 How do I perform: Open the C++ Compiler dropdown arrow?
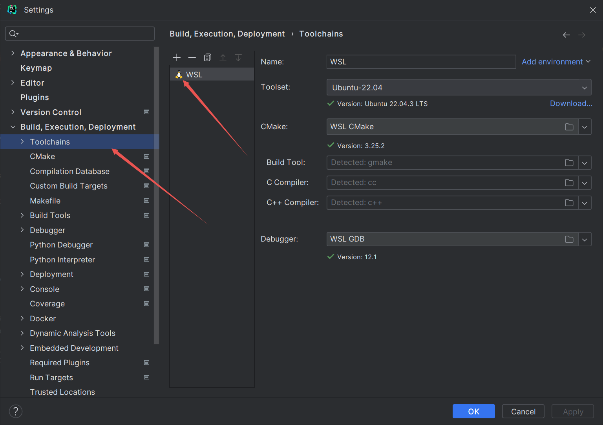click(585, 203)
